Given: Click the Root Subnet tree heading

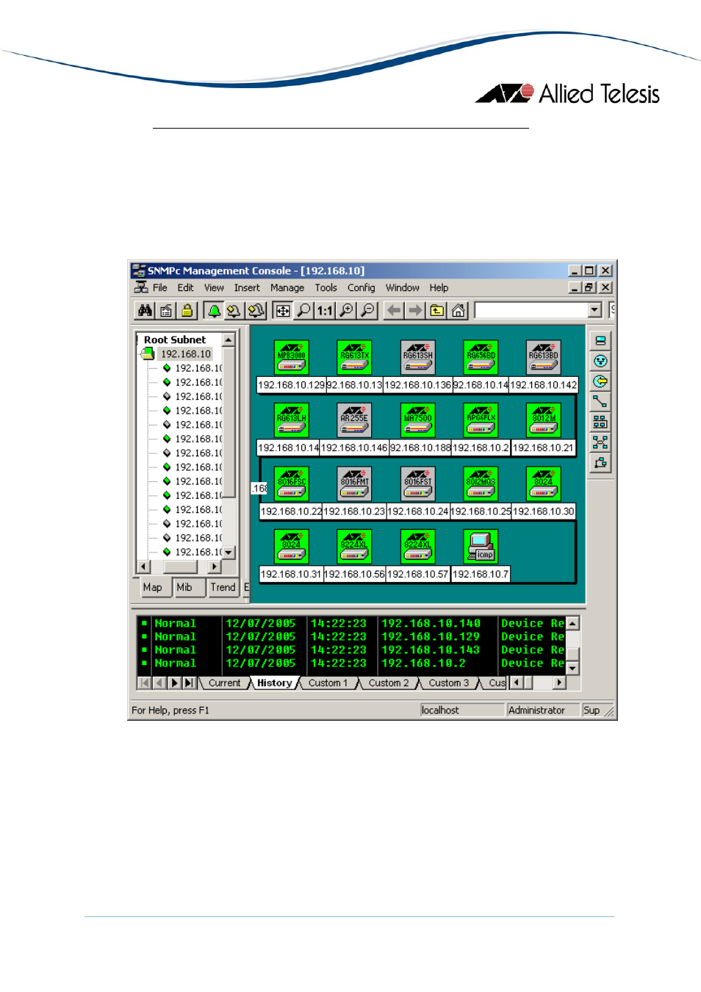Looking at the screenshot, I should 175,340.
